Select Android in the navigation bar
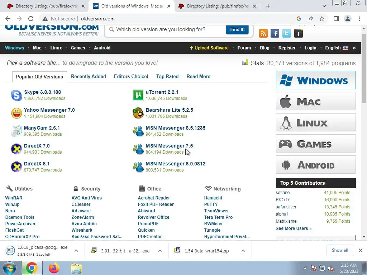The height and width of the screenshot is (275, 367). pos(102,48)
